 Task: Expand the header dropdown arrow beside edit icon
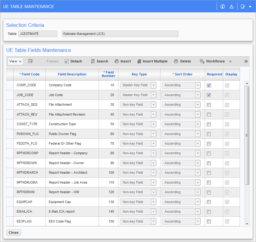[x=250, y=7]
